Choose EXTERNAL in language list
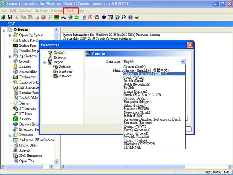The height and width of the screenshot is (175, 233). click(x=154, y=147)
